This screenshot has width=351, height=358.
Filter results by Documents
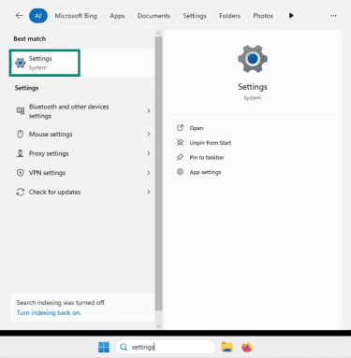click(x=154, y=16)
